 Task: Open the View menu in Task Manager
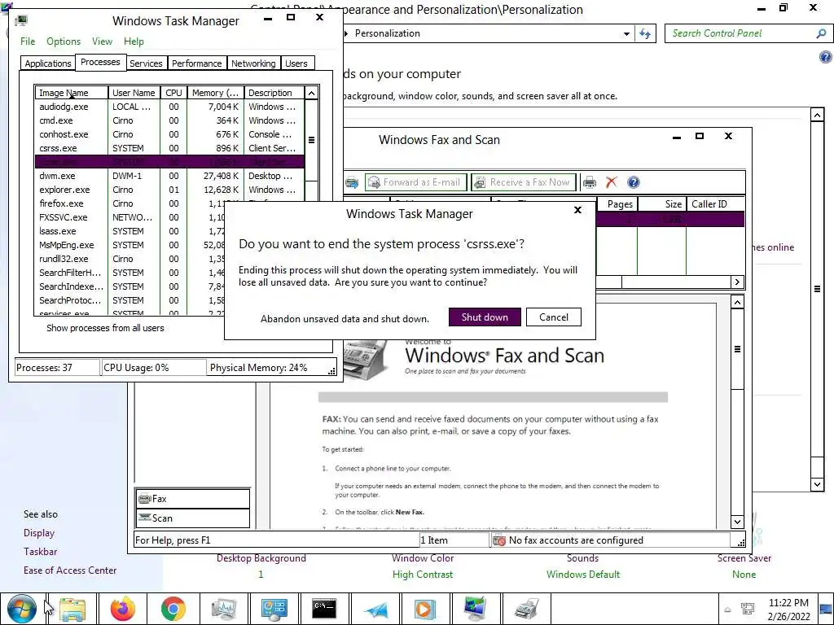click(102, 42)
